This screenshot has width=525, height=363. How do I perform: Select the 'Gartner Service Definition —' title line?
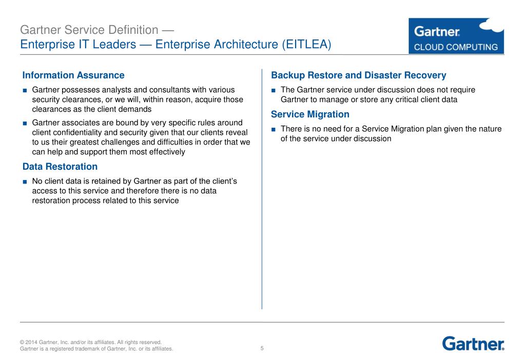tap(97, 30)
